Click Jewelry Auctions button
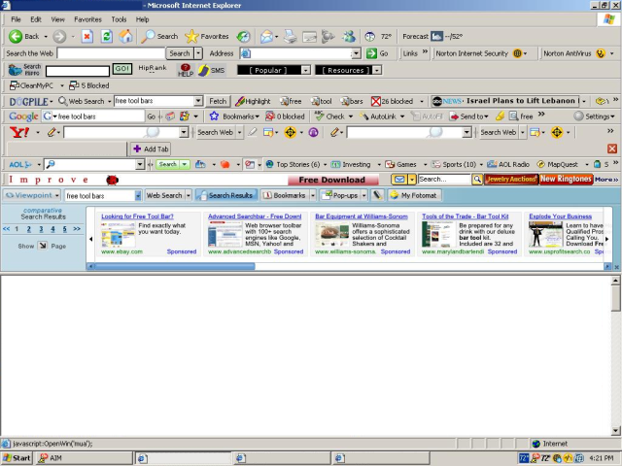Screen dimensions: 622x466 click(x=511, y=179)
